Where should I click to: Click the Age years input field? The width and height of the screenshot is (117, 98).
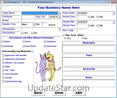[x=45, y=25]
